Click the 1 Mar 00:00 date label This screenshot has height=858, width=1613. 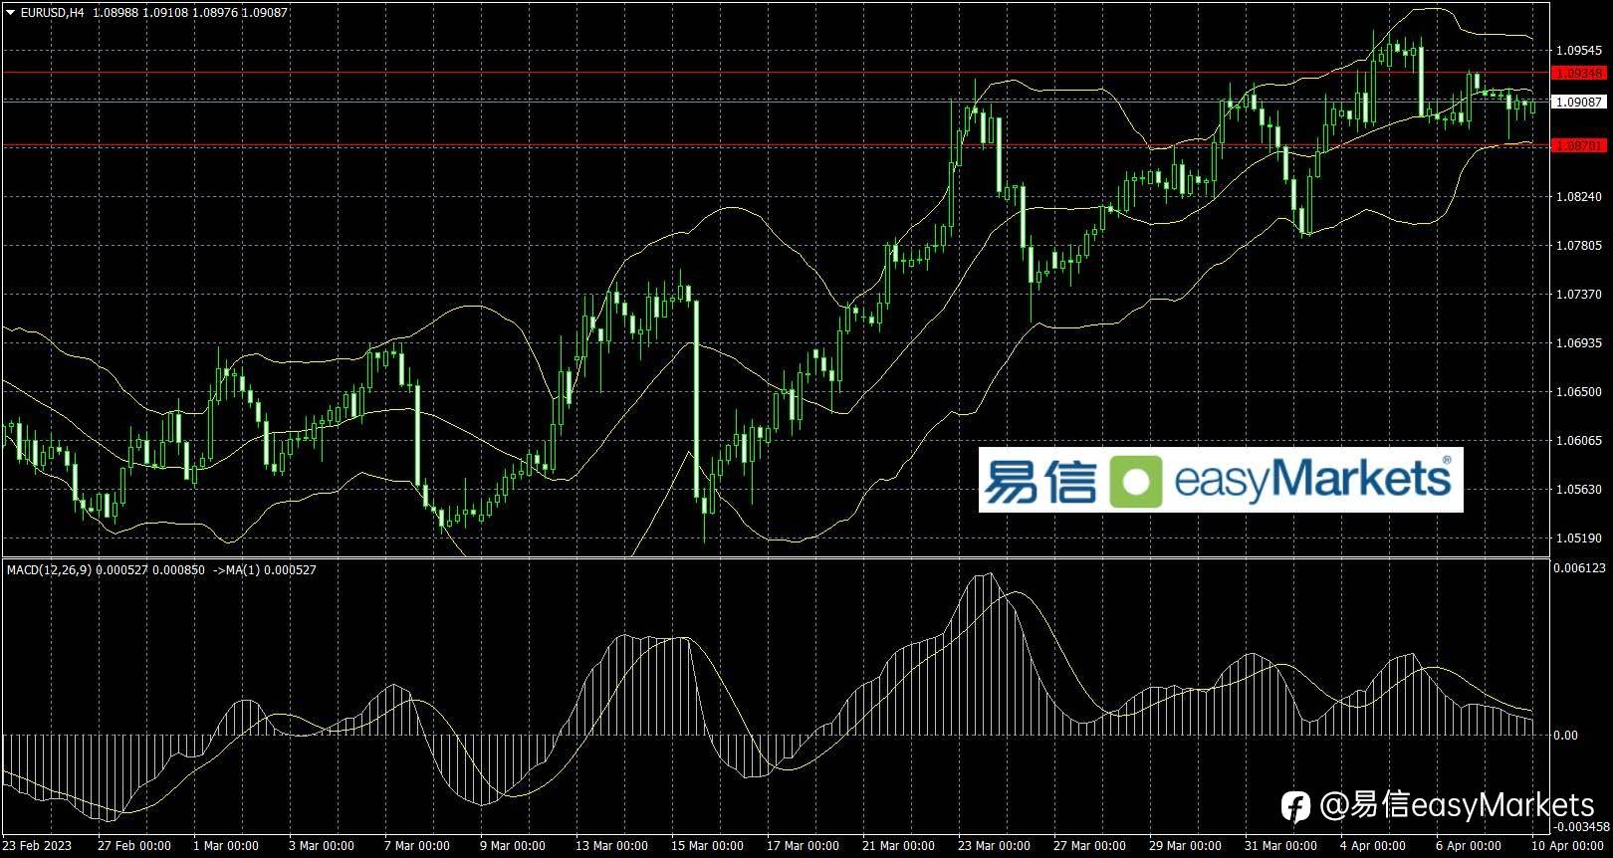226,846
